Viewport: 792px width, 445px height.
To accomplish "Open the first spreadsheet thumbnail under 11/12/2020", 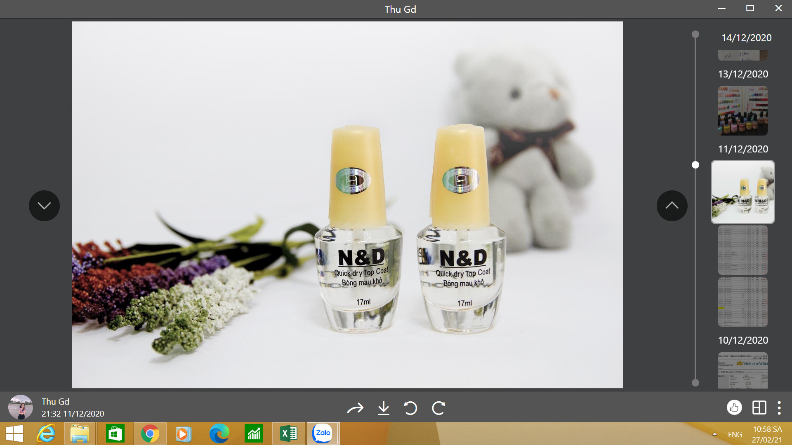I will click(x=742, y=250).
